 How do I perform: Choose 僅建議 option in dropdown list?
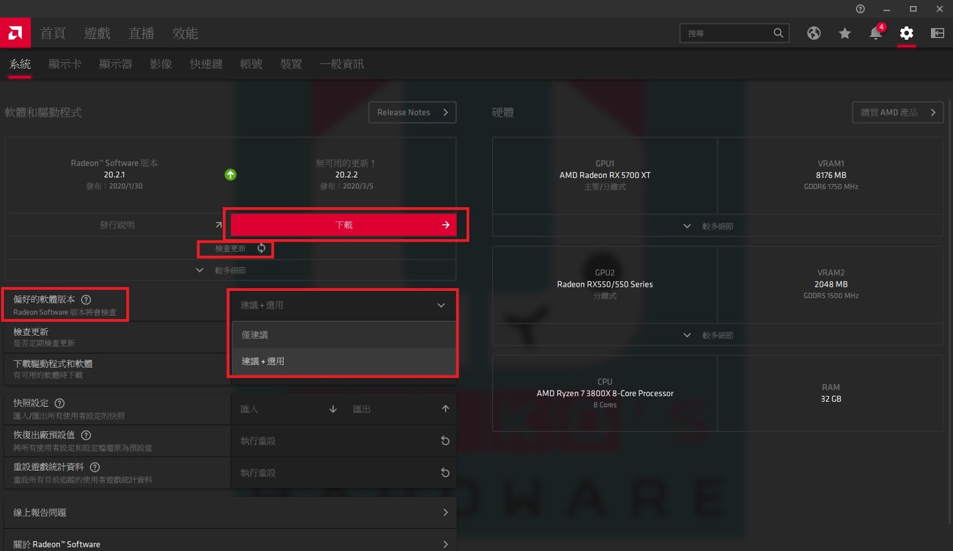pos(344,335)
